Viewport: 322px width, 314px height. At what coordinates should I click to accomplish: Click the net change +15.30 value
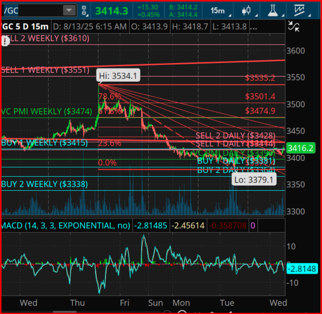click(148, 7)
